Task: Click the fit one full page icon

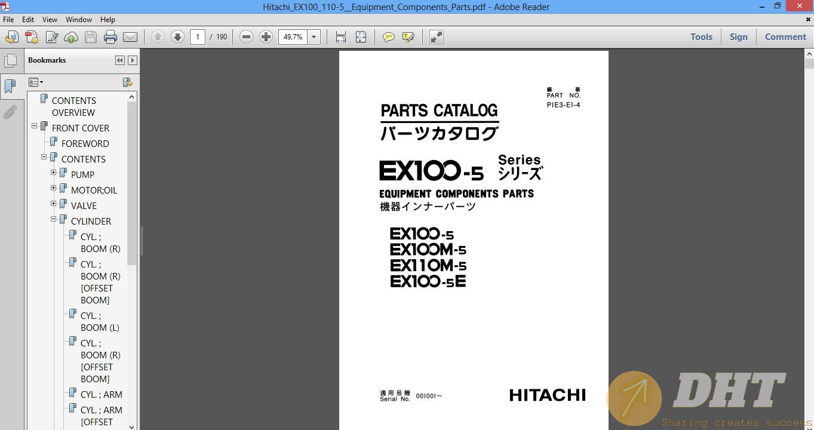Action: (x=361, y=37)
